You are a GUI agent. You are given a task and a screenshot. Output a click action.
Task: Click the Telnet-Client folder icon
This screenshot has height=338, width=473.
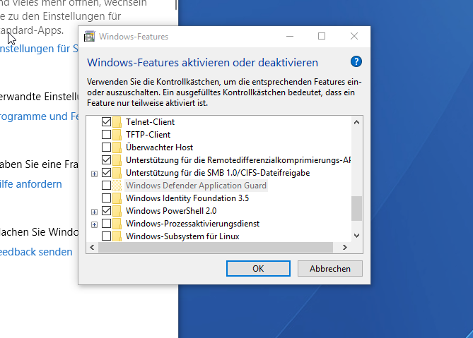click(x=117, y=122)
